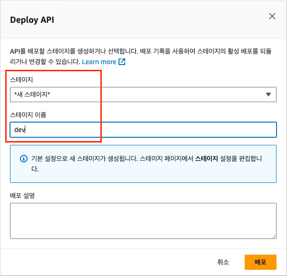Focus the 스테이지 이름 input containing dev
This screenshot has width=287, height=276.
coord(143,130)
